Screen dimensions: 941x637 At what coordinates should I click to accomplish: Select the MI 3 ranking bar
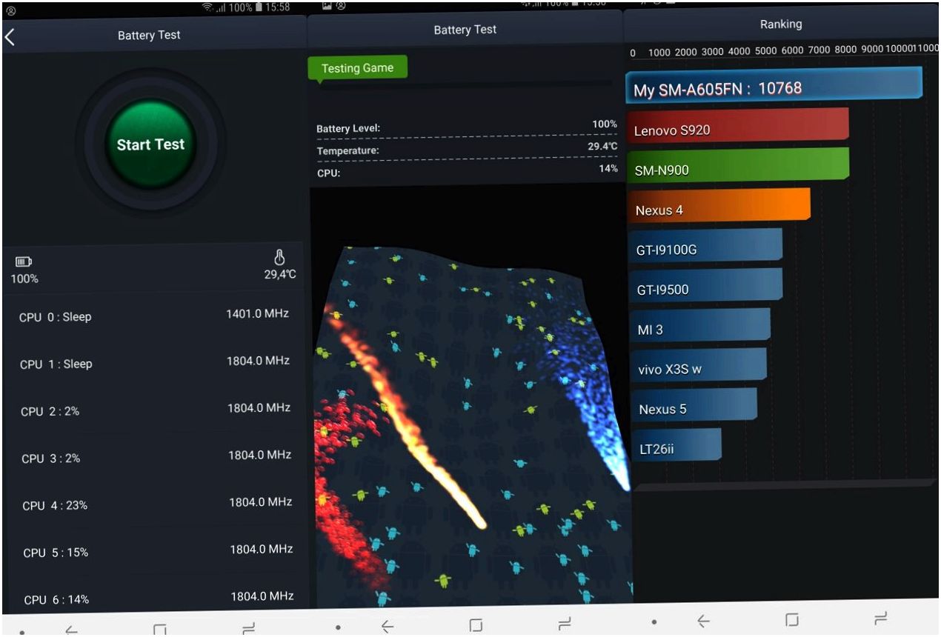point(700,325)
